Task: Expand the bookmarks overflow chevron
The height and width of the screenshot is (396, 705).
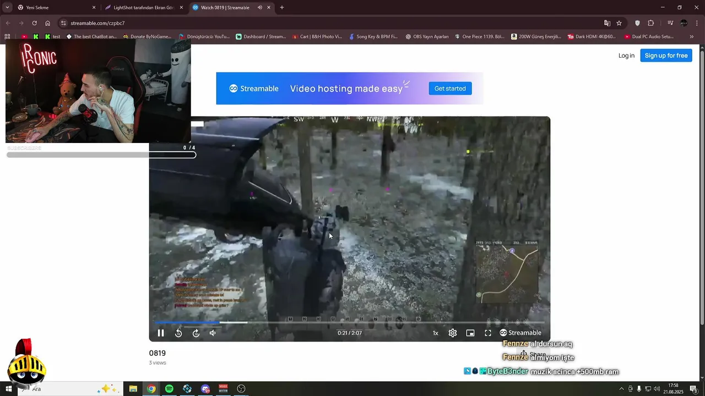Action: tap(692, 37)
